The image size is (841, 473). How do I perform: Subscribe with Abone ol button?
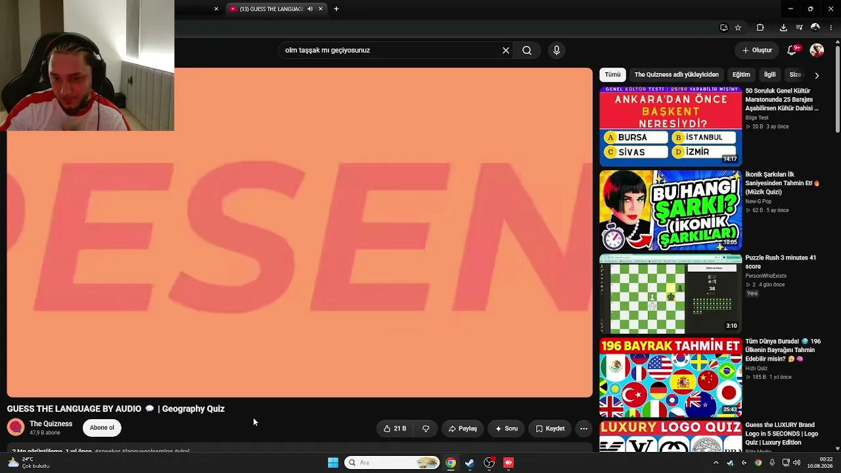(102, 428)
